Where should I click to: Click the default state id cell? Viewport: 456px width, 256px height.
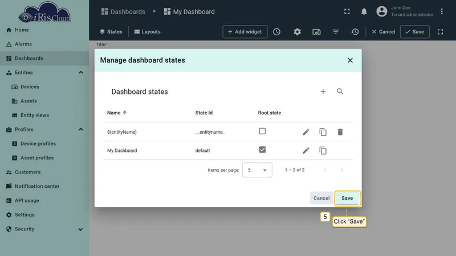point(202,151)
